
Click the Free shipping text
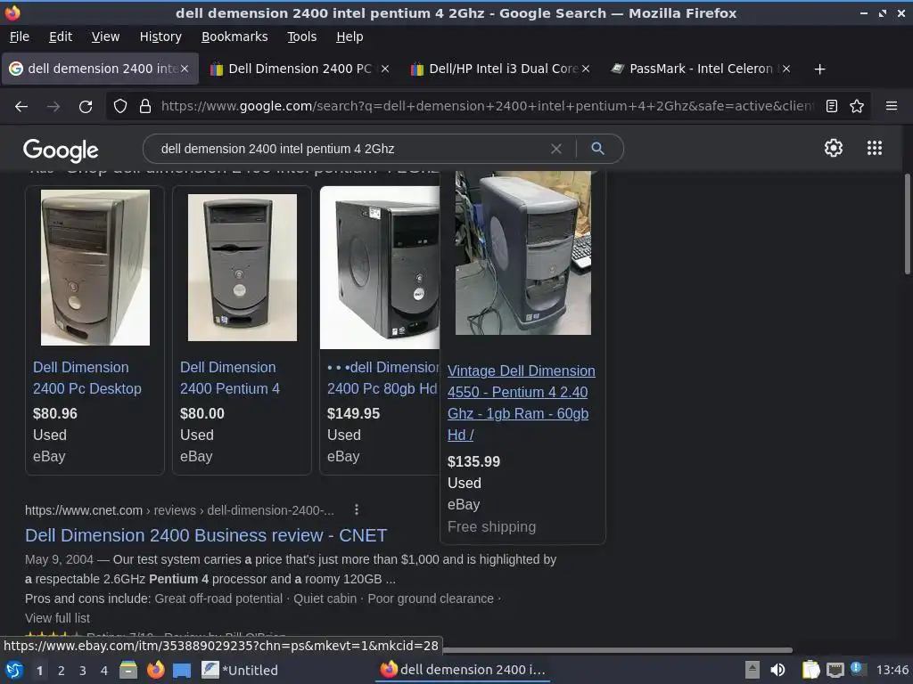point(491,527)
